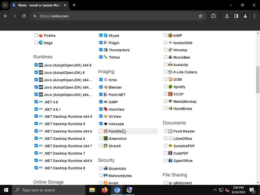Viewport: 260px width, 195px height.
Task: Check the Essentials security checkbox
Action: pyautogui.click(x=101, y=168)
